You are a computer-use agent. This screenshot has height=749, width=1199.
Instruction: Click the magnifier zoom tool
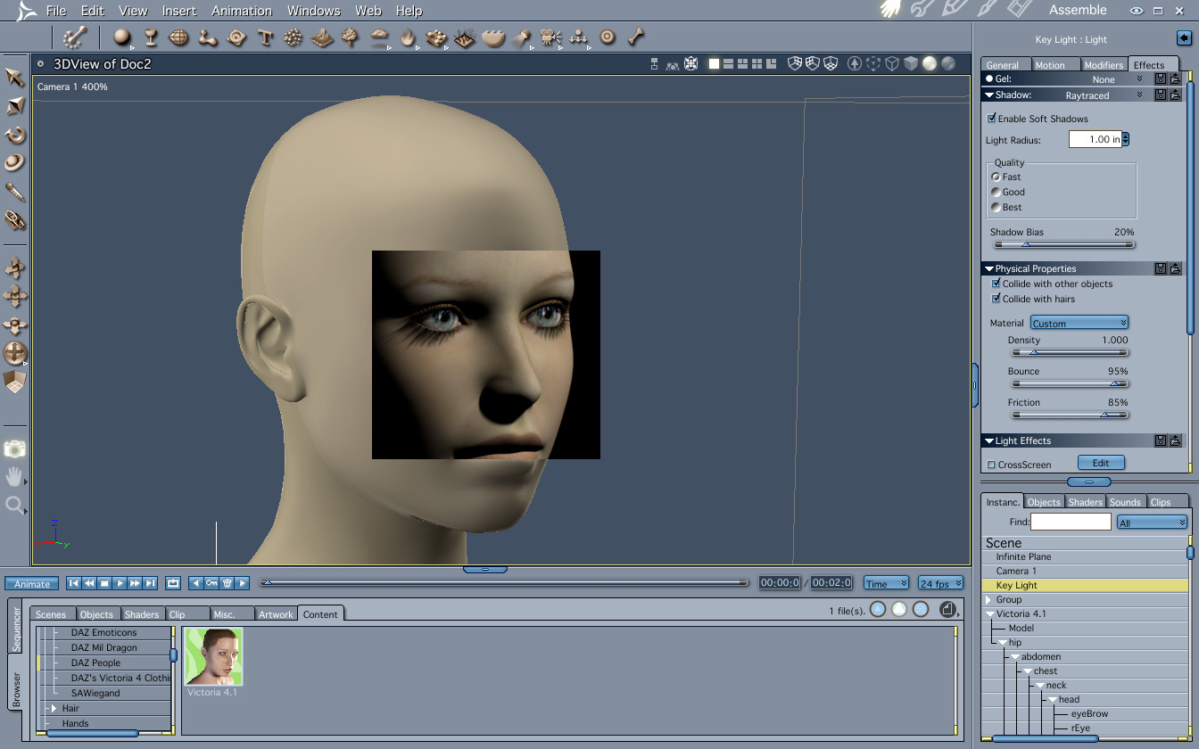[x=14, y=506]
